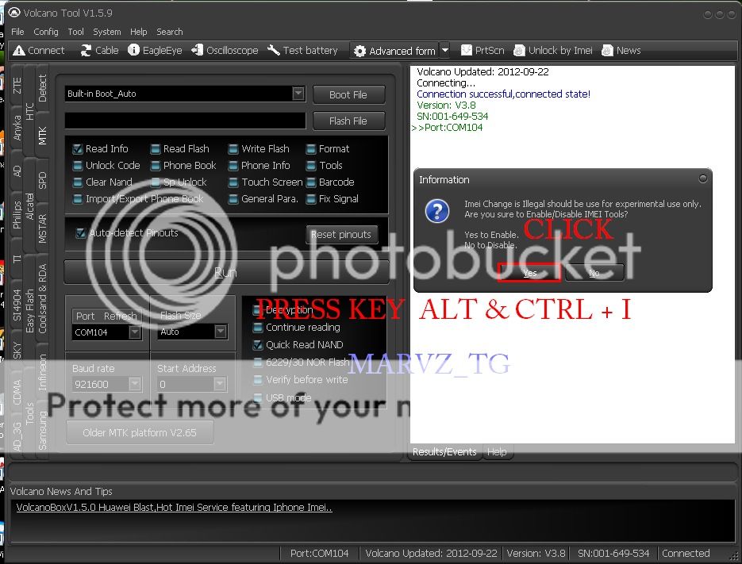Switch to the Detect side tab
742x564 pixels.
pos(43,89)
